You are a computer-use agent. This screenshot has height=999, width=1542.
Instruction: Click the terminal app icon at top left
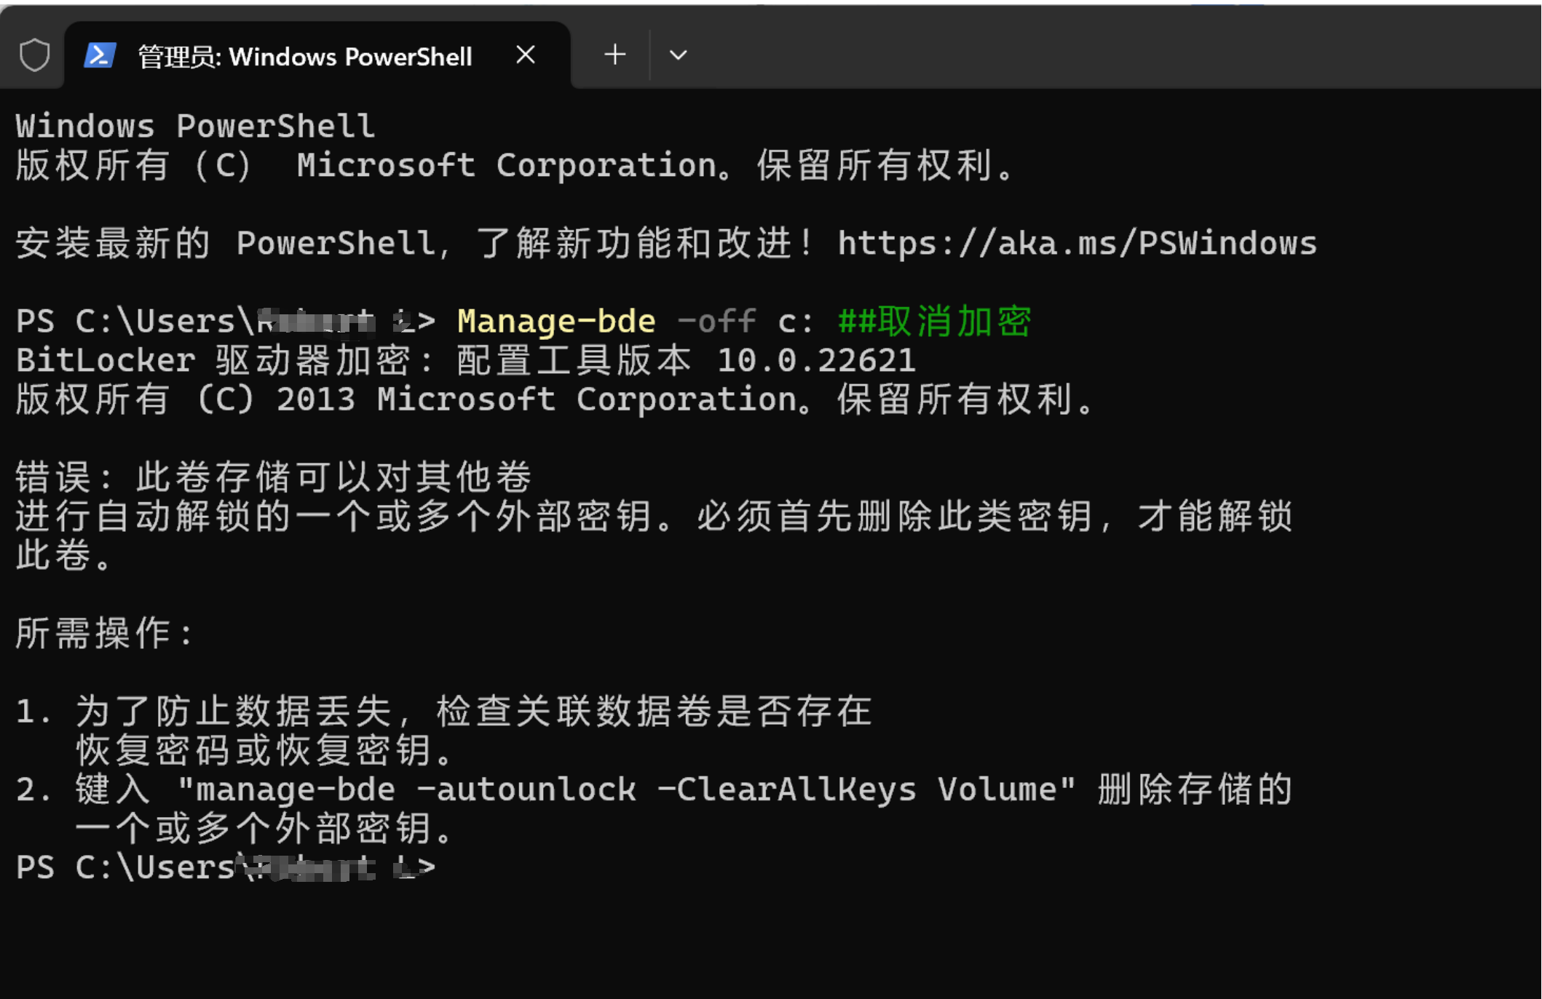click(x=100, y=55)
